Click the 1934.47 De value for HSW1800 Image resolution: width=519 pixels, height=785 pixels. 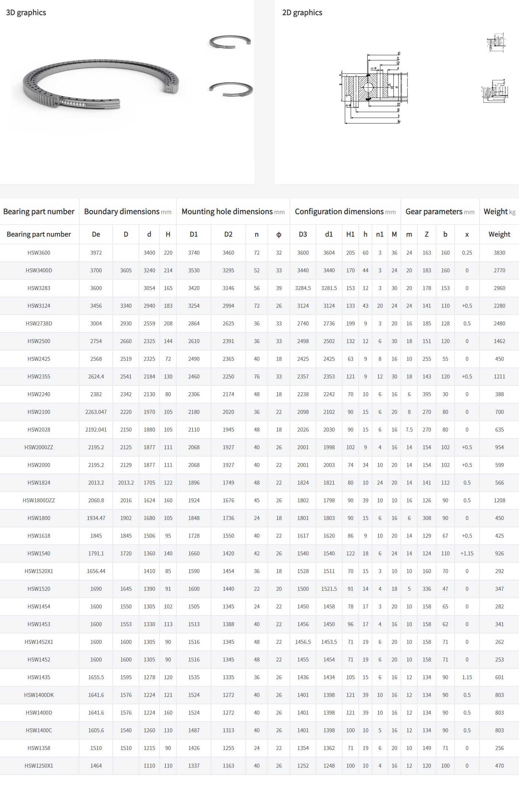coord(96,518)
